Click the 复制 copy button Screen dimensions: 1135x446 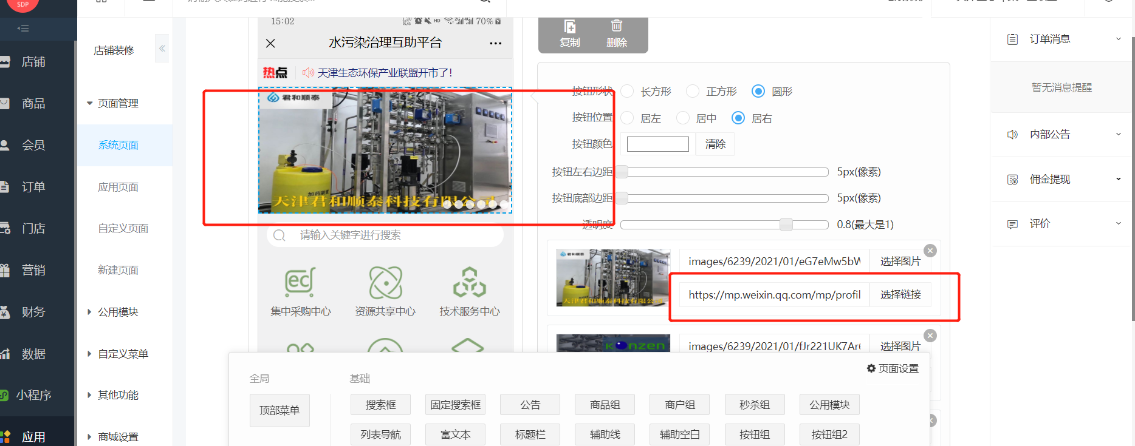570,33
